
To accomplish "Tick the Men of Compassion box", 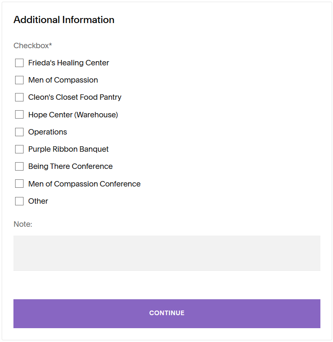I will 19,80.
